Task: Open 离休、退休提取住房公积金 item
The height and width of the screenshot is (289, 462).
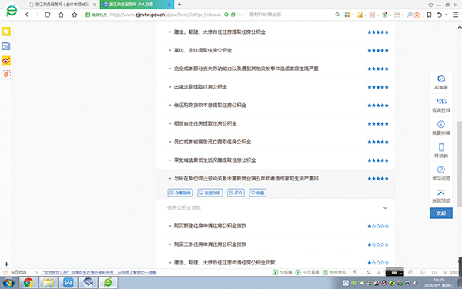Action: 203,50
